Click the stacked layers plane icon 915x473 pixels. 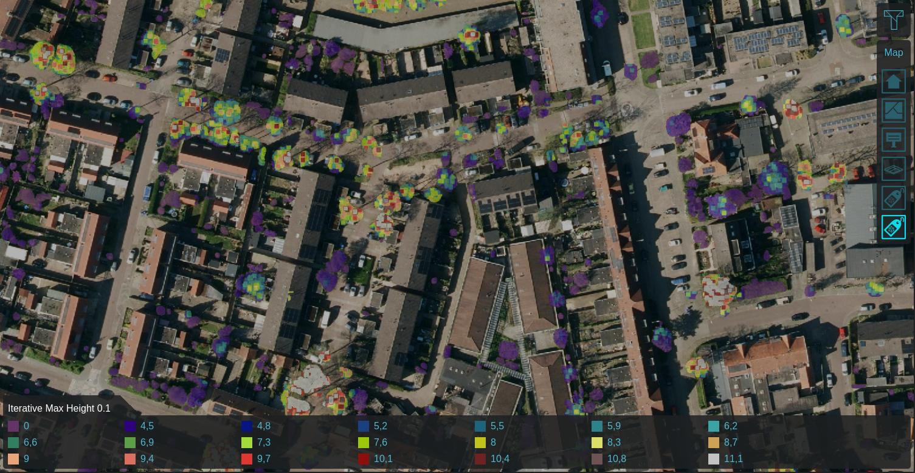(893, 169)
